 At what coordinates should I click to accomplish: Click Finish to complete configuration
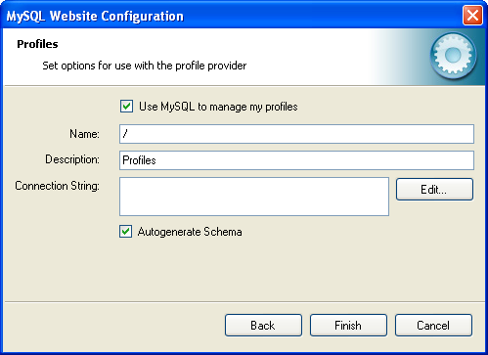[348, 325]
